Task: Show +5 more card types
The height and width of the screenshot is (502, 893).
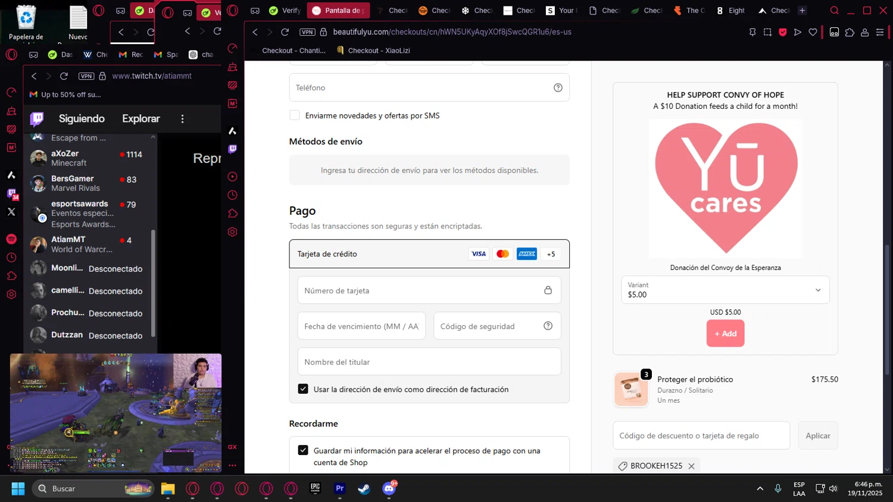Action: (551, 254)
